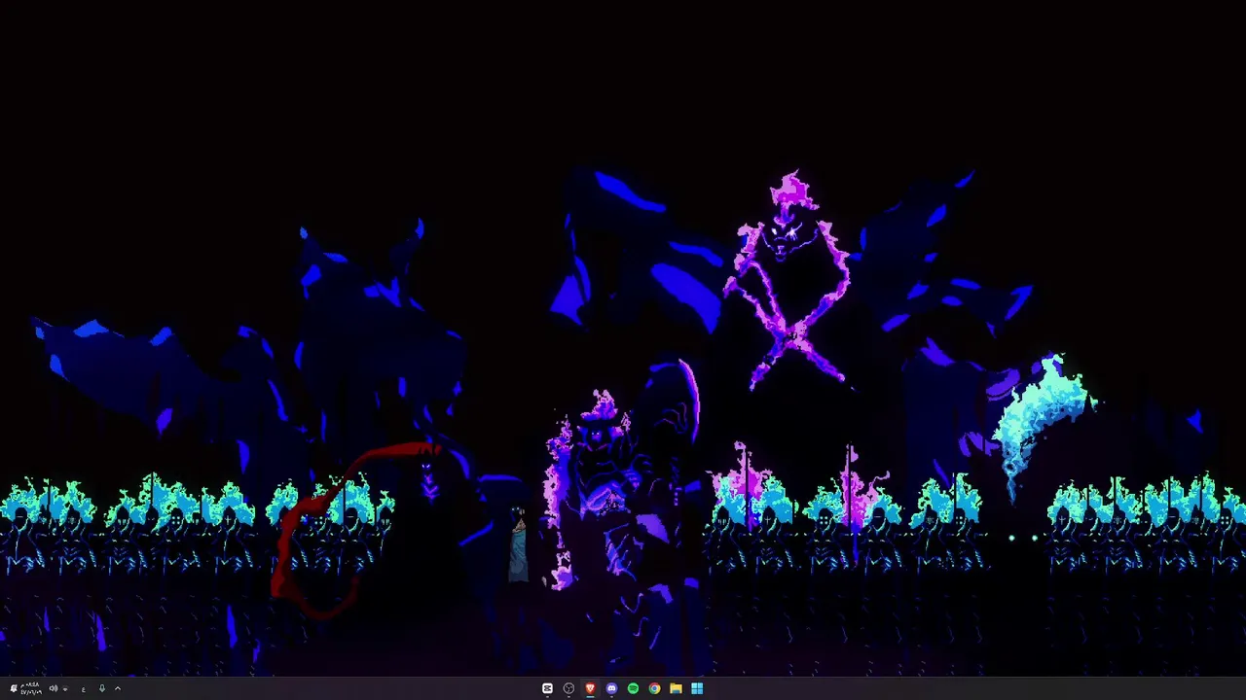
Task: Switch to Brave browser in taskbar
Action: 590,688
